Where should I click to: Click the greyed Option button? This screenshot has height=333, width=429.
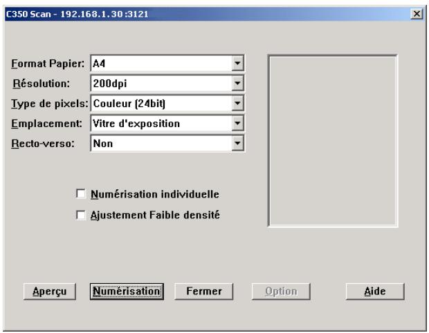click(x=281, y=292)
